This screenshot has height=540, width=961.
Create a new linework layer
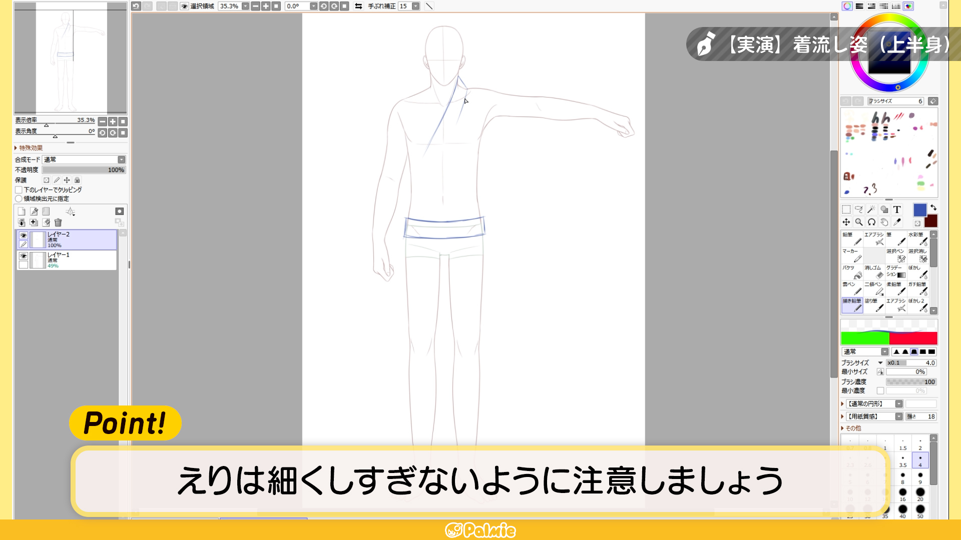[x=34, y=211]
